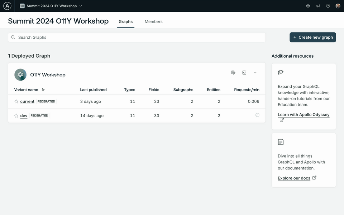Click the 0.006 requests/min value
The width and height of the screenshot is (344, 215).
253,101
